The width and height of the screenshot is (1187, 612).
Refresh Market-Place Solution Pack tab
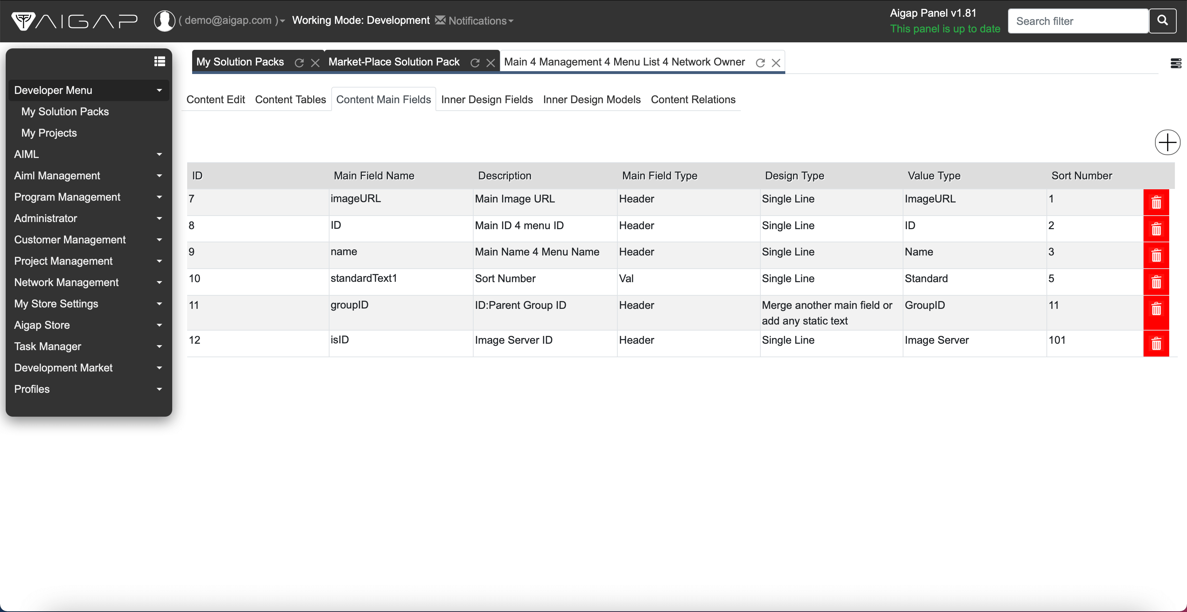(475, 63)
